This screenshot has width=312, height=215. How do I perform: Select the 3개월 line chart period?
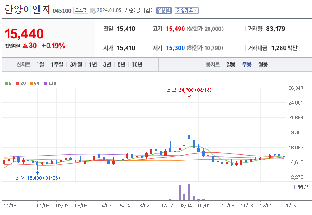(x=76, y=64)
